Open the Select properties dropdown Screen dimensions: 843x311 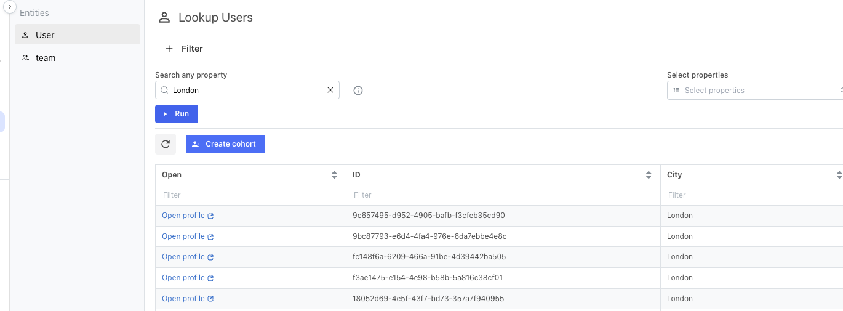(755, 90)
